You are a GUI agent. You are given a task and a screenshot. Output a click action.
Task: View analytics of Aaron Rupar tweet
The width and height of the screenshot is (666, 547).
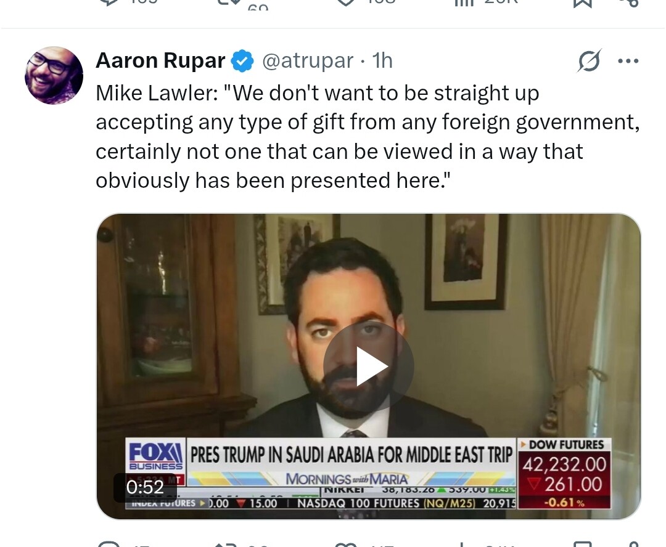pyautogui.click(x=462, y=545)
